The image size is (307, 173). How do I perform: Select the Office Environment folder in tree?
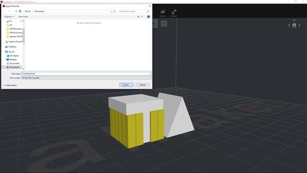(14, 33)
